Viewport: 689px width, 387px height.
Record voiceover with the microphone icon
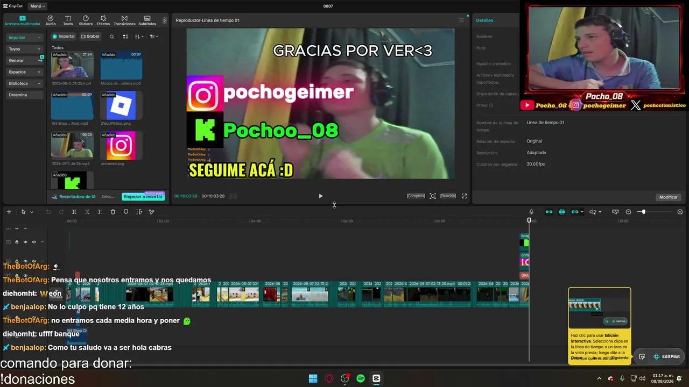pyautogui.click(x=531, y=212)
